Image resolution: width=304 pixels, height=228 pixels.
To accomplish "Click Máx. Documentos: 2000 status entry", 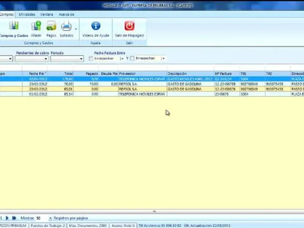I will tap(88, 225).
